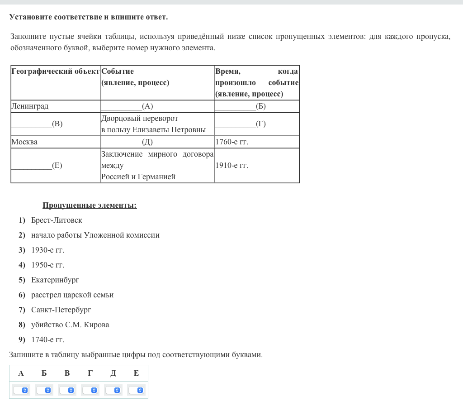
Task: Expand the answer selector under В
Action: [x=67, y=390]
